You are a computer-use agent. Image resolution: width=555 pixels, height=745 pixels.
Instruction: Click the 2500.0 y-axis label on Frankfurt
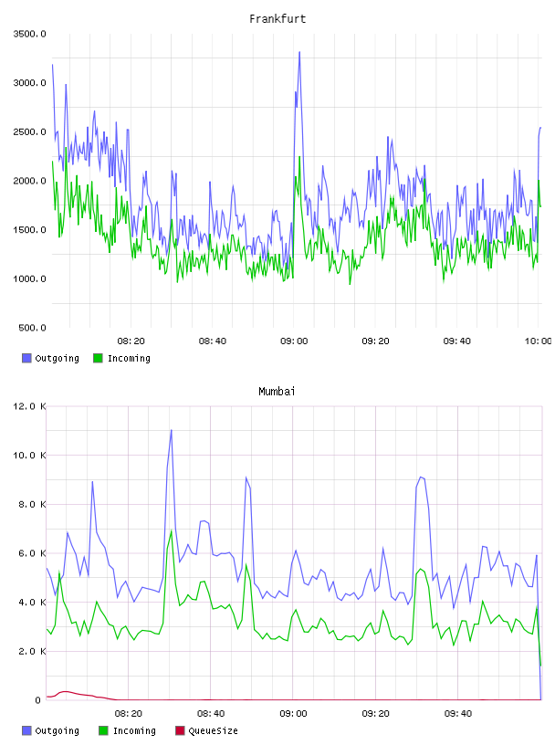point(29,131)
